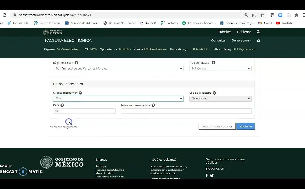Open the Marco Jurídico footer link

pyautogui.click(x=104, y=173)
